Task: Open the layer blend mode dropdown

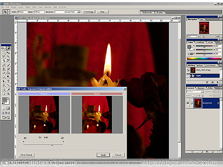Action: pyautogui.click(x=195, y=92)
